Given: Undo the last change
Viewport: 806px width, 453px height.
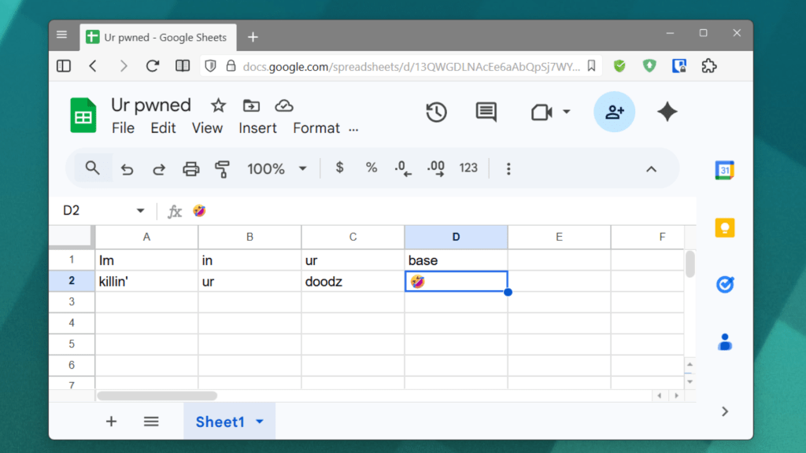Looking at the screenshot, I should 127,168.
